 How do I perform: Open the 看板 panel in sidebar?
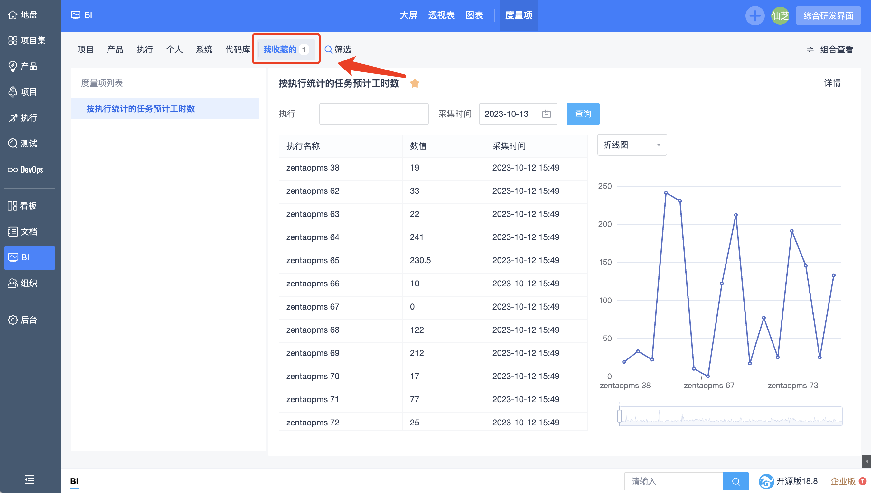point(22,206)
